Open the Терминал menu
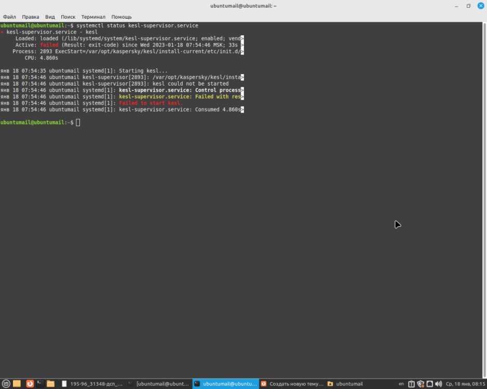Viewport: 487px width, 389px height. point(93,17)
